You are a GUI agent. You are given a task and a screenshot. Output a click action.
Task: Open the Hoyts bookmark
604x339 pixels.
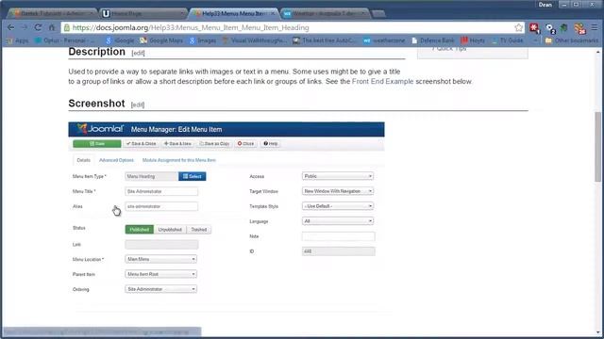473,40
